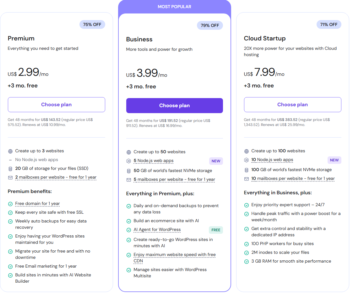
Task: Open the 5 Node.js web apps link
Action: tap(153, 161)
